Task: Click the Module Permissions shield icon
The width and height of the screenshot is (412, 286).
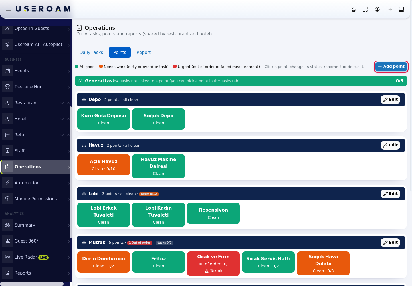Action: tap(7, 199)
